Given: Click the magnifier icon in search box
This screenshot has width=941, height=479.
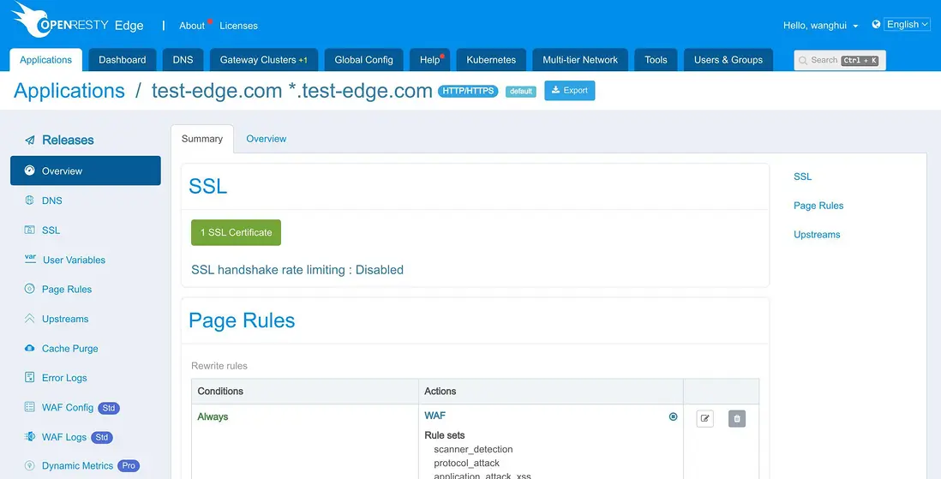Looking at the screenshot, I should [803, 61].
